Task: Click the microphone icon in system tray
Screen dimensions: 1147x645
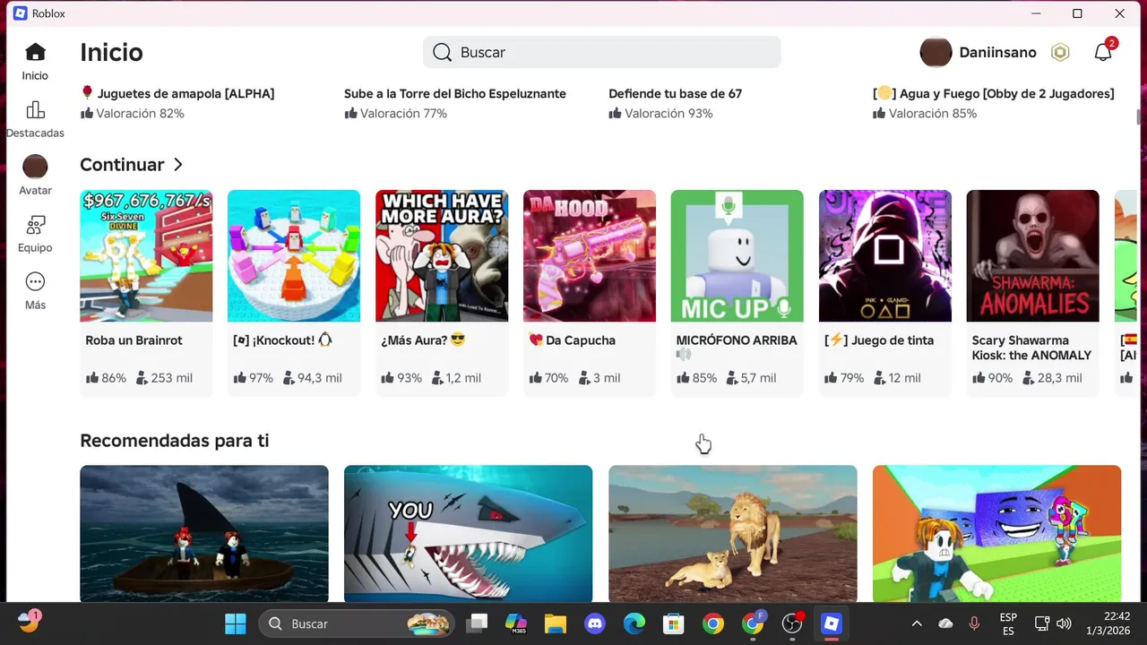Action: point(974,623)
